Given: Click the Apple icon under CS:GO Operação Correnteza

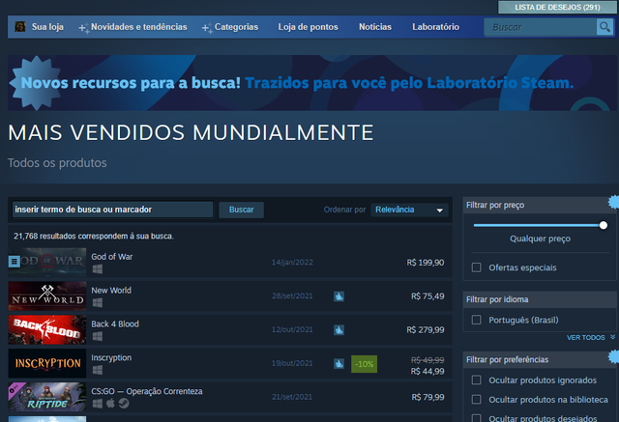Looking at the screenshot, I should 110,403.
